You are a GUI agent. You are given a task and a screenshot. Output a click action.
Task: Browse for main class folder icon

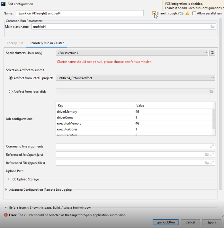click(x=212, y=27)
